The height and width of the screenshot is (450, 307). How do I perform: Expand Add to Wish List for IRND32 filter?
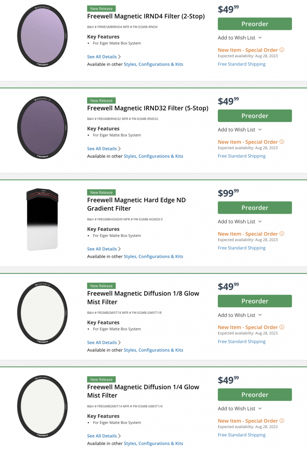[x=240, y=130]
